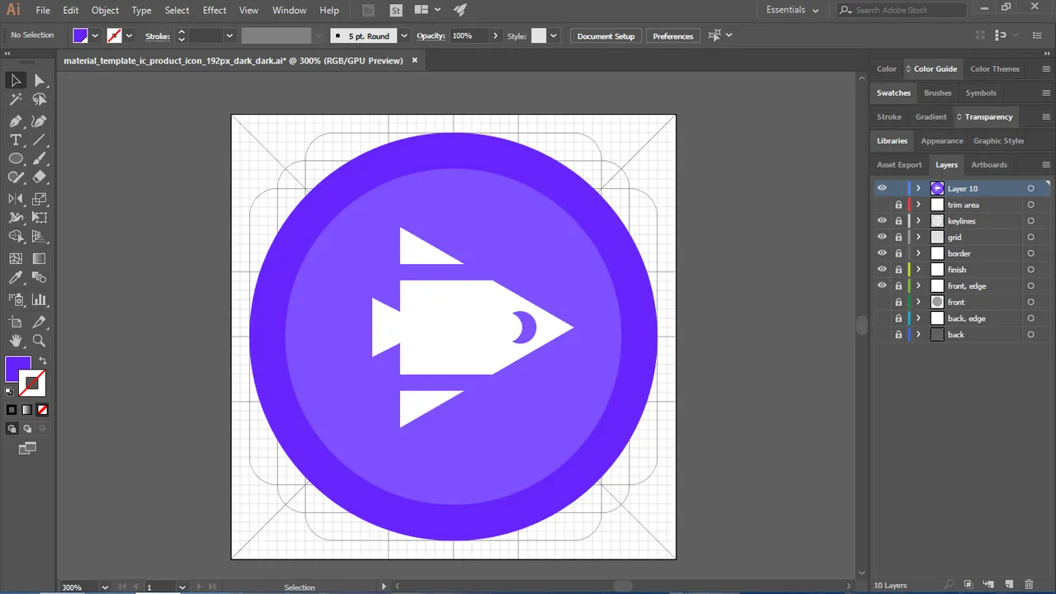Open the Style dropdown arrow
The width and height of the screenshot is (1056, 594).
click(554, 35)
